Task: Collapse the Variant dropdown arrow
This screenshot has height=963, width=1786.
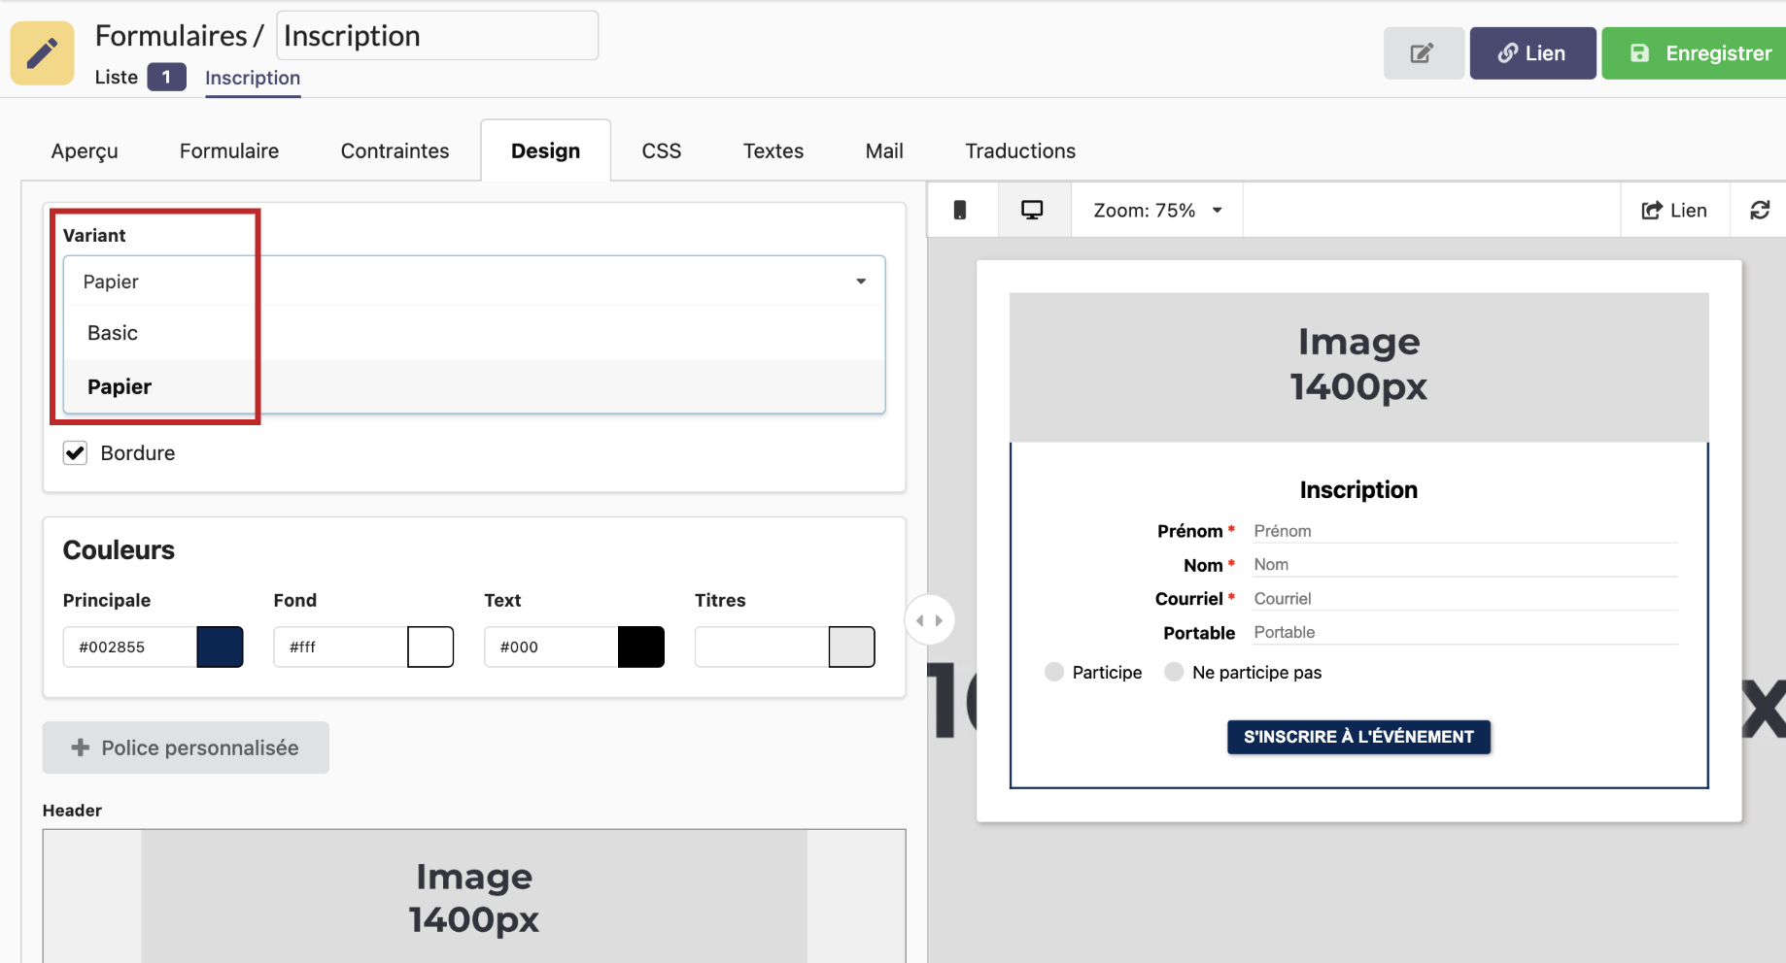Action: 861,282
